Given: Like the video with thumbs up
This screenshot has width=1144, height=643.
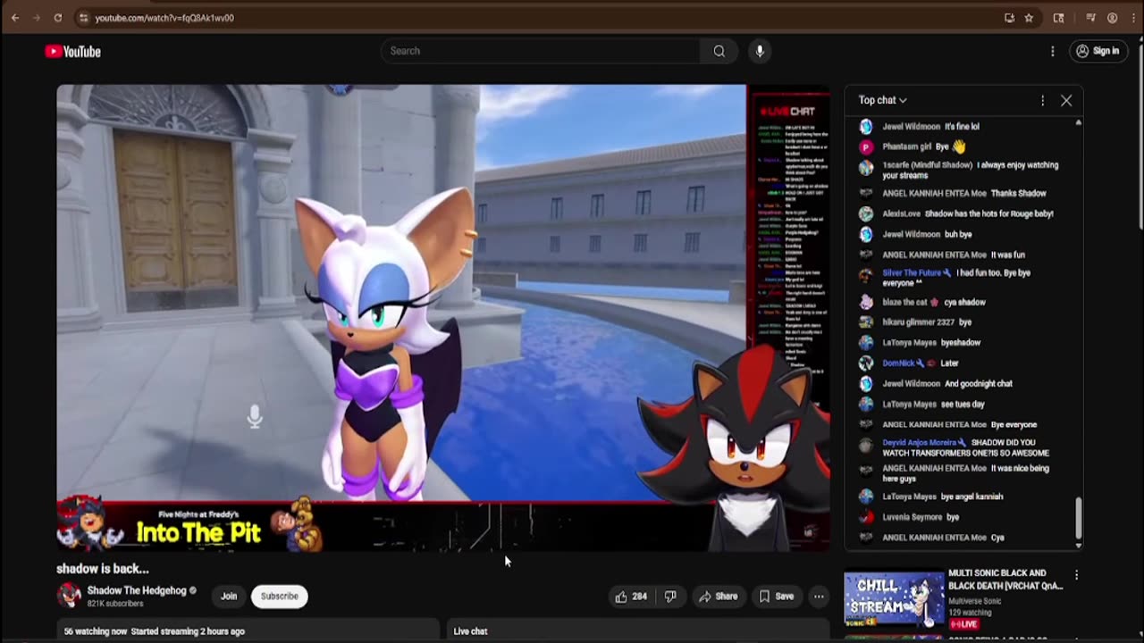Looking at the screenshot, I should pos(630,597).
